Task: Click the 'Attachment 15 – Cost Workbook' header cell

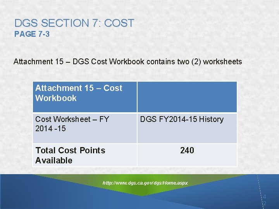Action: 85,97
